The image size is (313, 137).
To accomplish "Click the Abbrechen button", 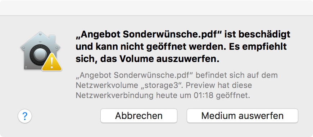I will click(x=139, y=116).
